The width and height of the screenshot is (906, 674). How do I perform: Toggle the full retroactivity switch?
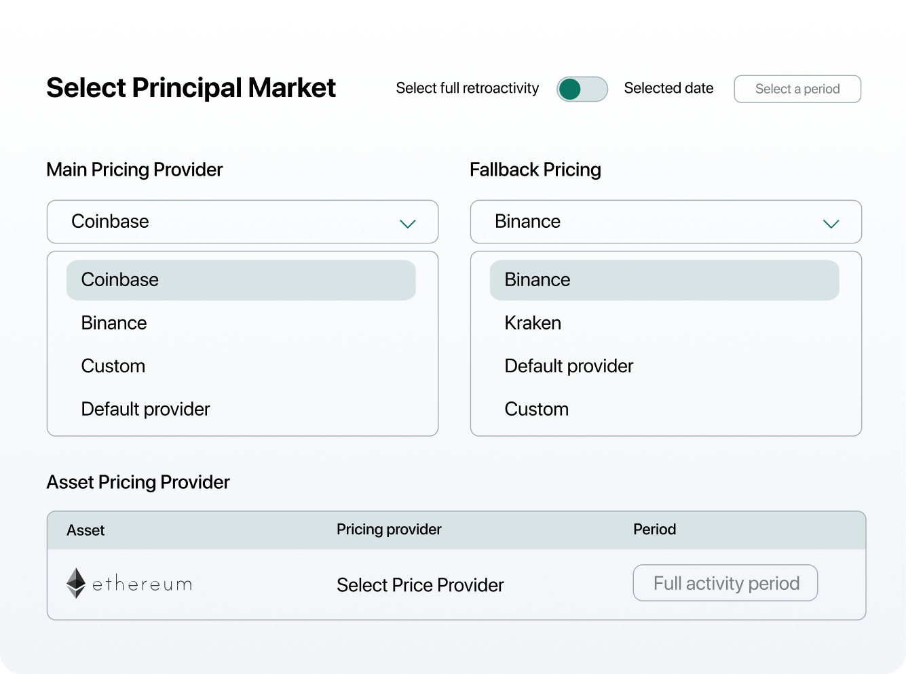582,89
